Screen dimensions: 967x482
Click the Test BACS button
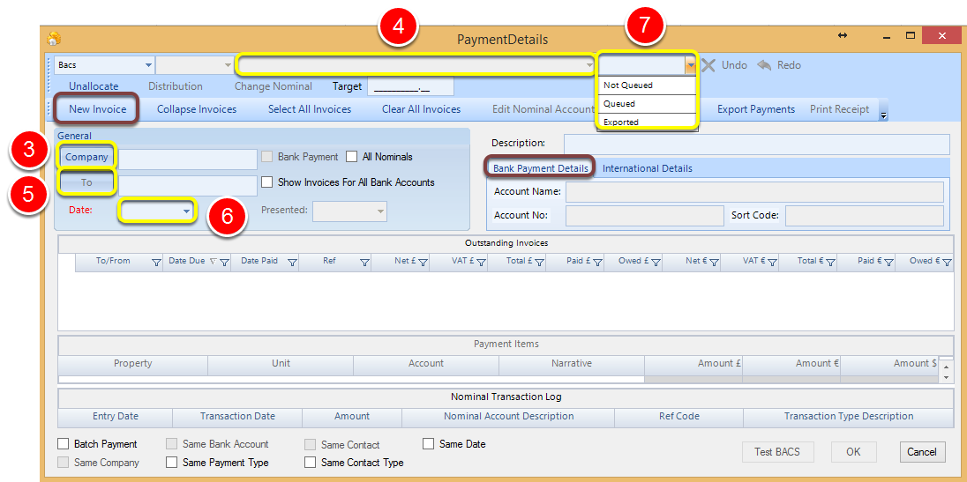777,452
